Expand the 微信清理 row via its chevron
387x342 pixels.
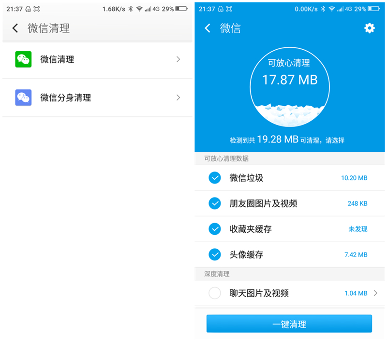[179, 59]
